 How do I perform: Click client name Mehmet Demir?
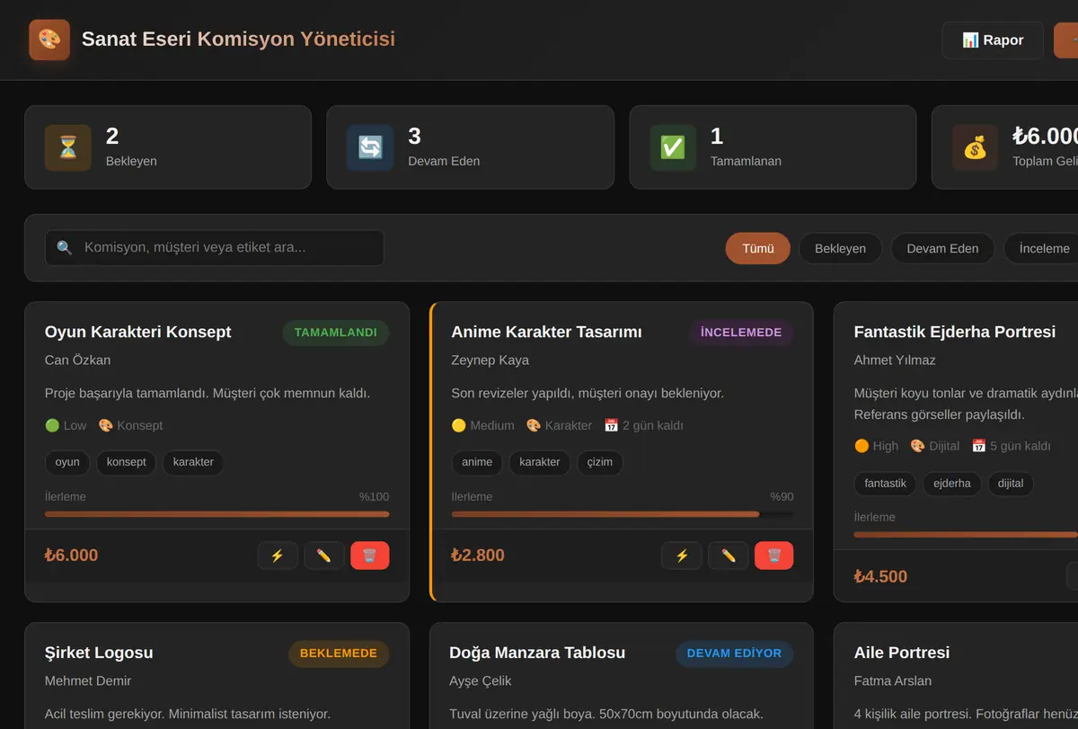[x=88, y=681]
